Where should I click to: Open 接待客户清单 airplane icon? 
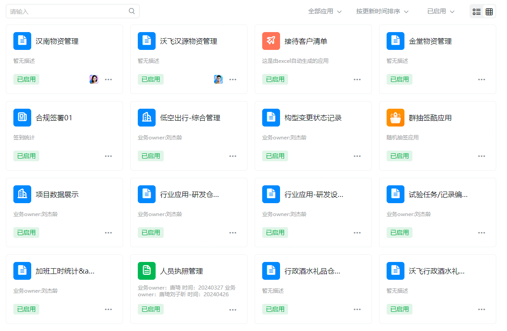pos(271,41)
